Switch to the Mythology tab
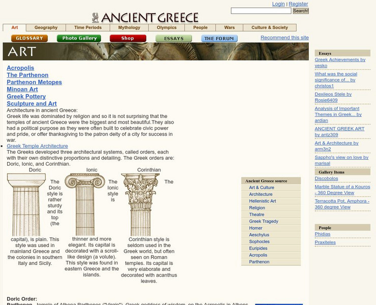This screenshot has width=376, height=305. [129, 28]
